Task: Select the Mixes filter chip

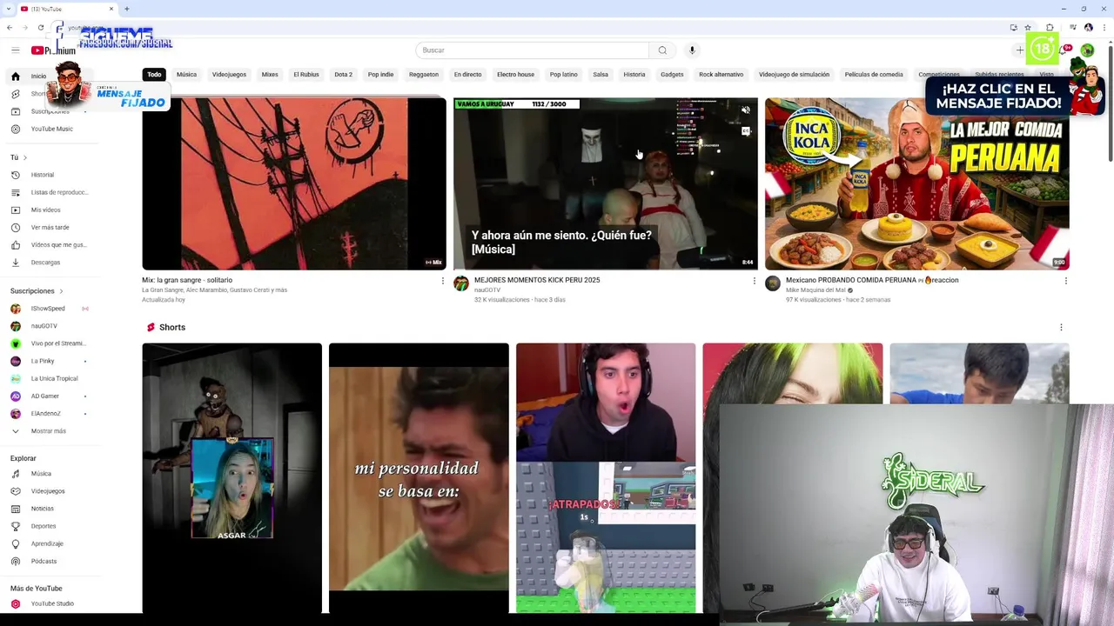Action: (270, 75)
